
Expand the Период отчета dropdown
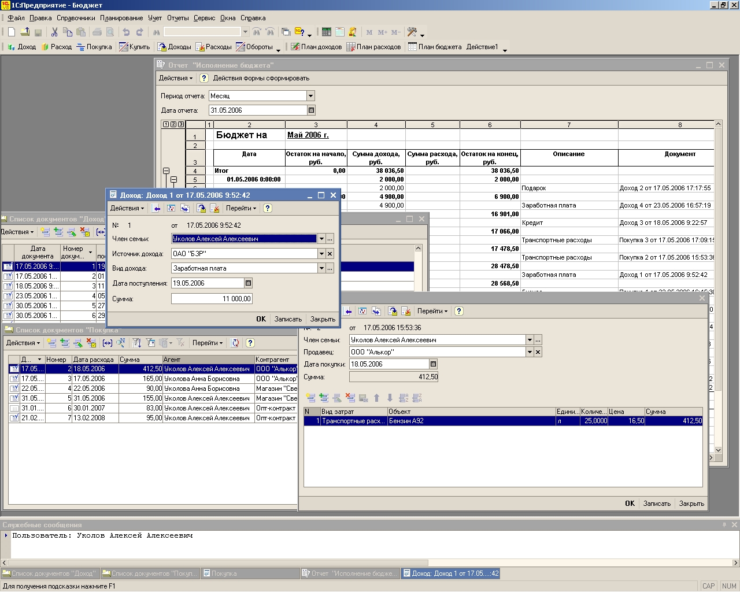pos(310,96)
